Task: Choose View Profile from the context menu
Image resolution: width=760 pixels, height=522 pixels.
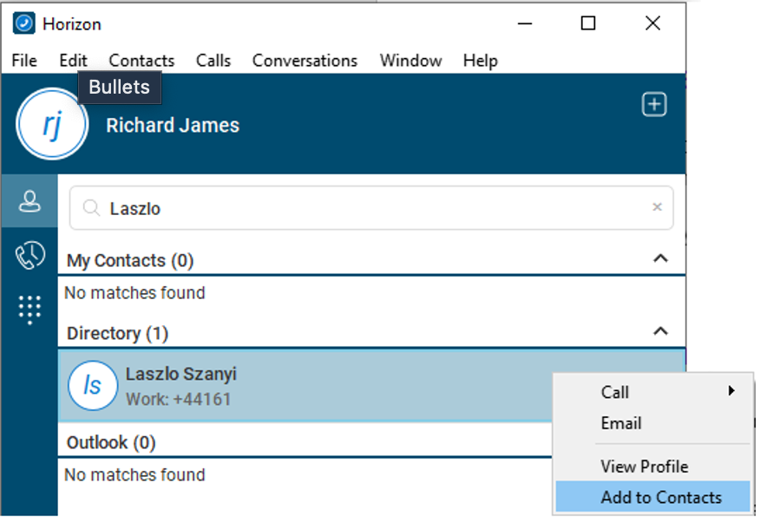Action: (x=653, y=467)
